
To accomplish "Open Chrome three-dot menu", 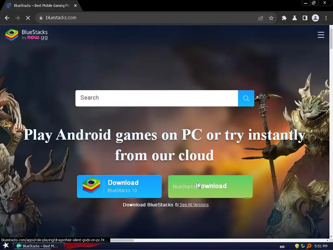I will (326, 18).
